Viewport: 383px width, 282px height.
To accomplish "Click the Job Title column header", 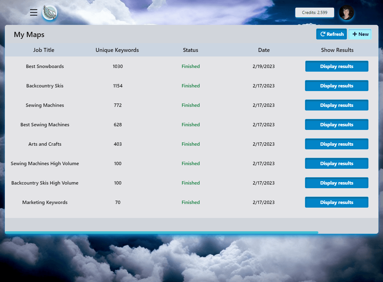I will click(x=44, y=50).
